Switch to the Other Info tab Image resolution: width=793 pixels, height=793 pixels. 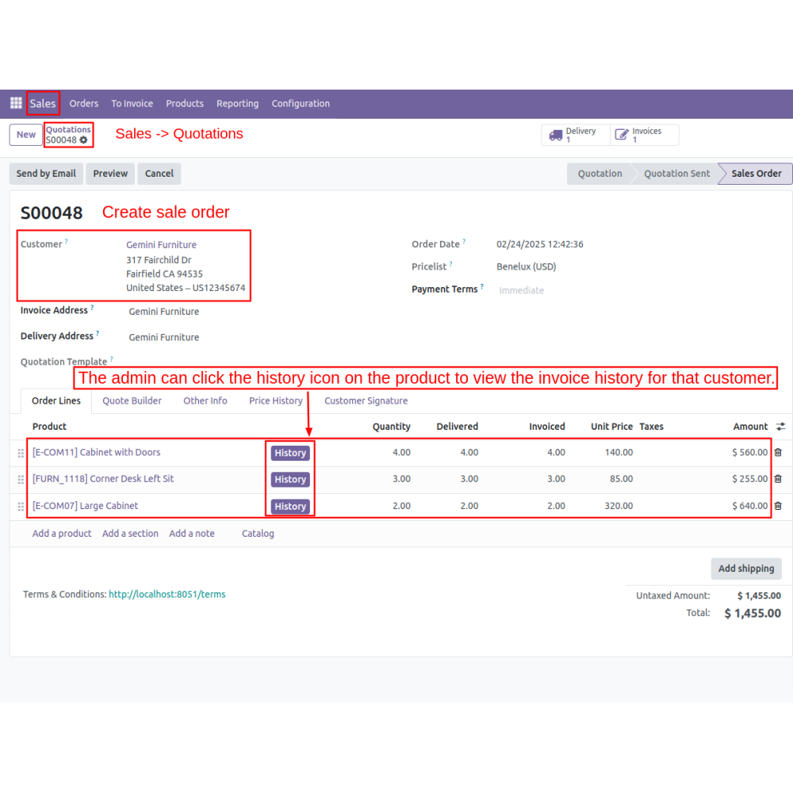(205, 400)
